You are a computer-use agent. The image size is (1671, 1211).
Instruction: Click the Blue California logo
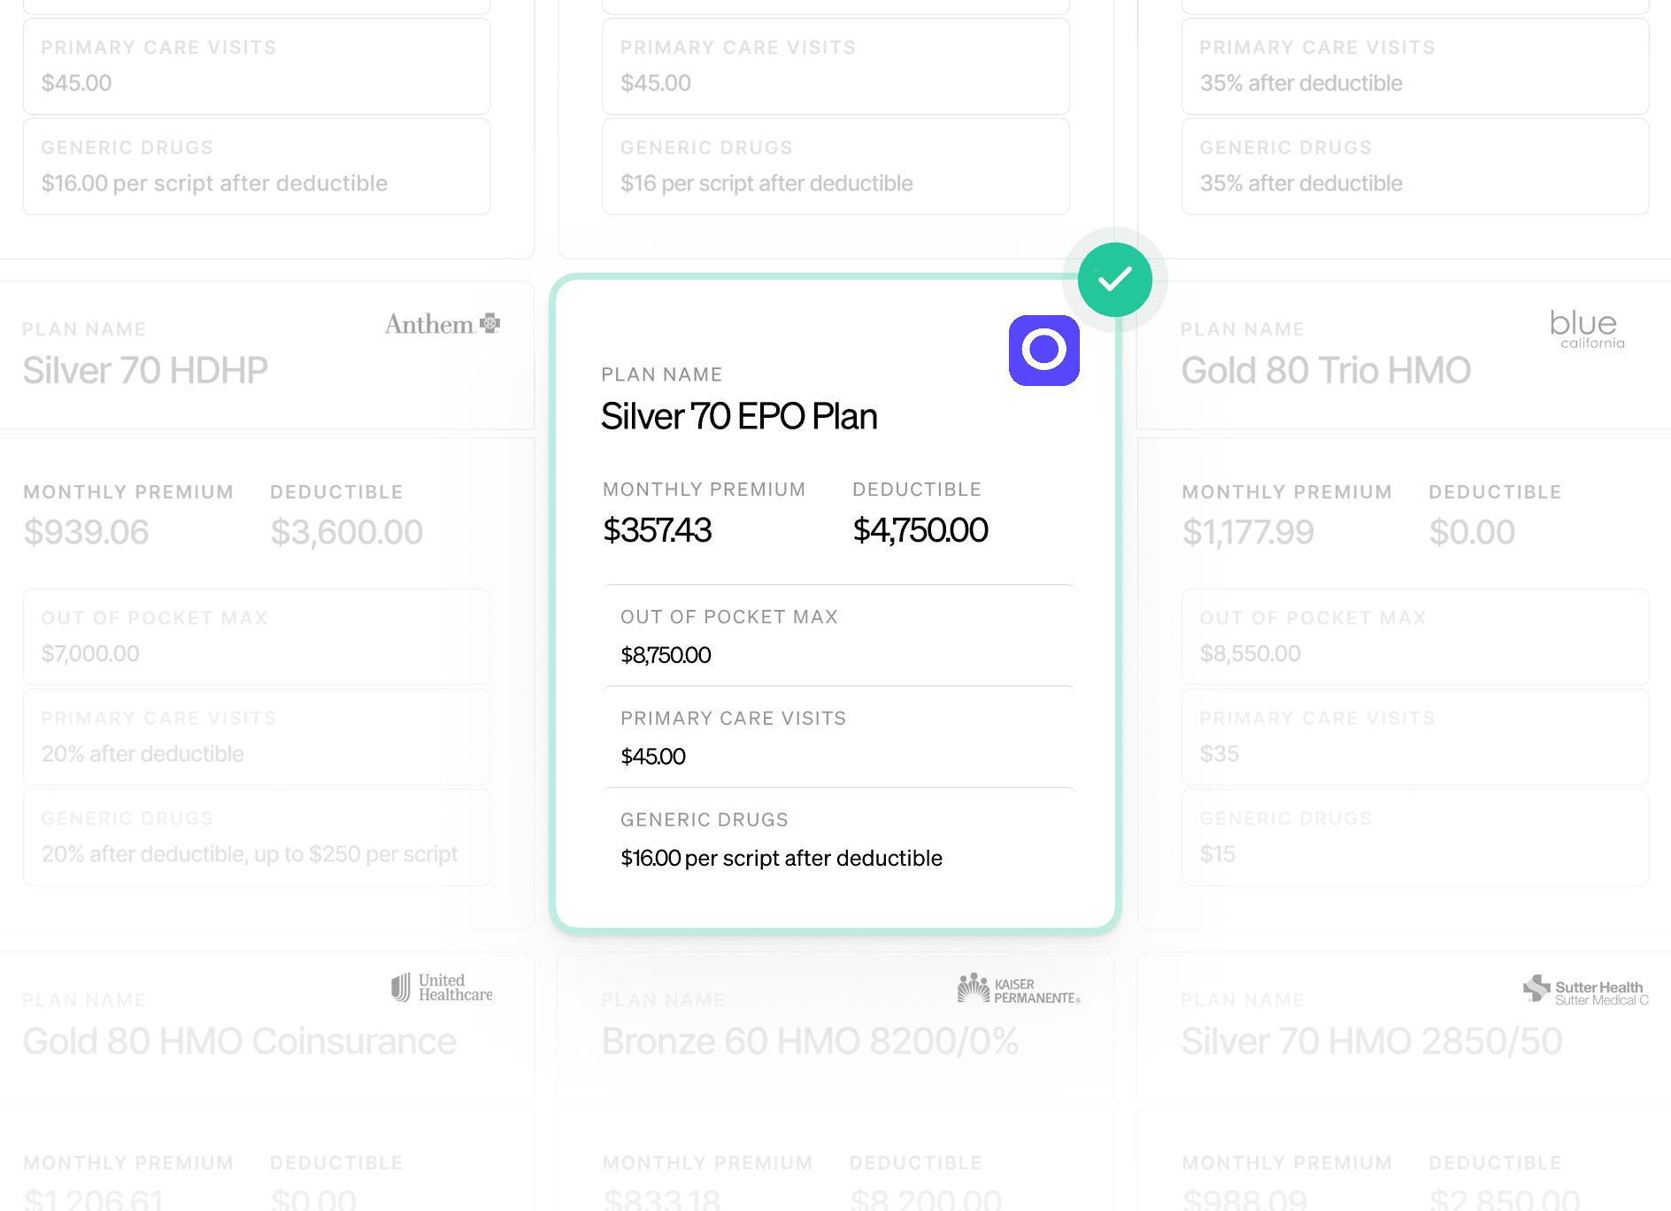point(1587,328)
